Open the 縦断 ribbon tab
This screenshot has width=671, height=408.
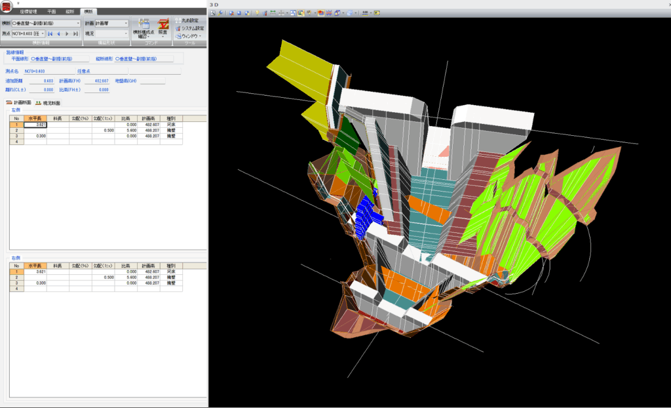point(69,12)
